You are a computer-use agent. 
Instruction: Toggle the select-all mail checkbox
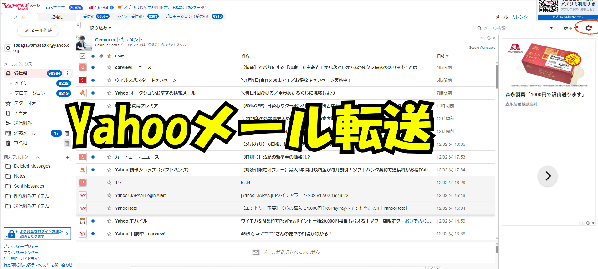click(83, 56)
